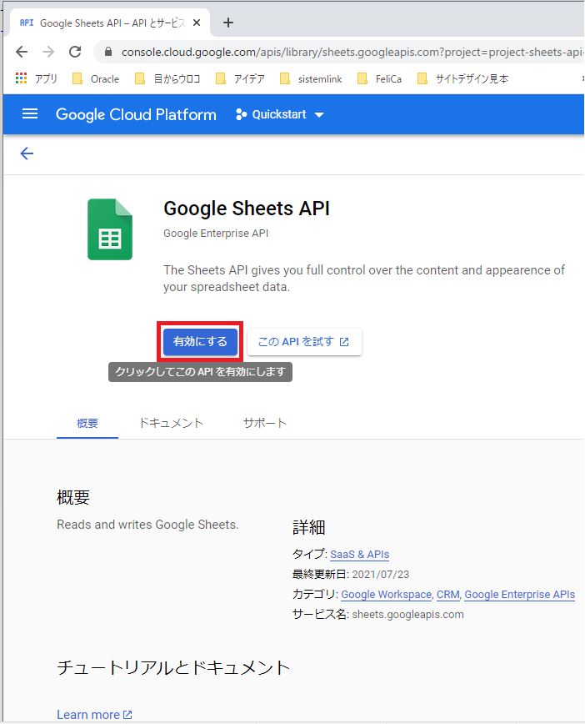Image resolution: width=585 pixels, height=724 pixels.
Task: Open a new browser tab with the plus
Action: [x=227, y=23]
